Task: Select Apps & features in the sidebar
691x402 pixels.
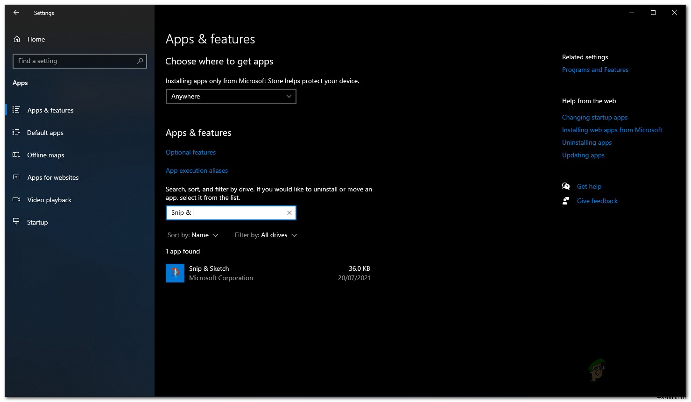Action: click(50, 110)
